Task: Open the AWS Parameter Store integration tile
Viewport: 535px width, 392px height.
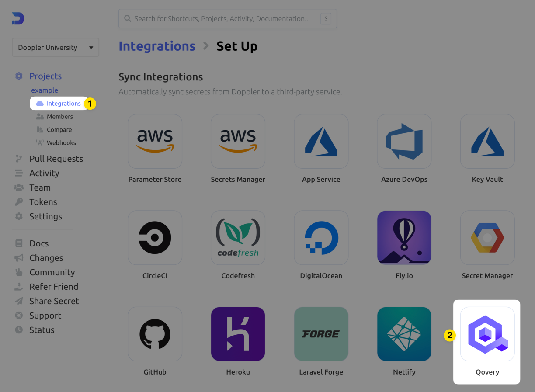Action: (x=155, y=142)
